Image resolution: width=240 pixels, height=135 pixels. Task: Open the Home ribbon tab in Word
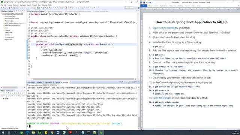point(150,6)
